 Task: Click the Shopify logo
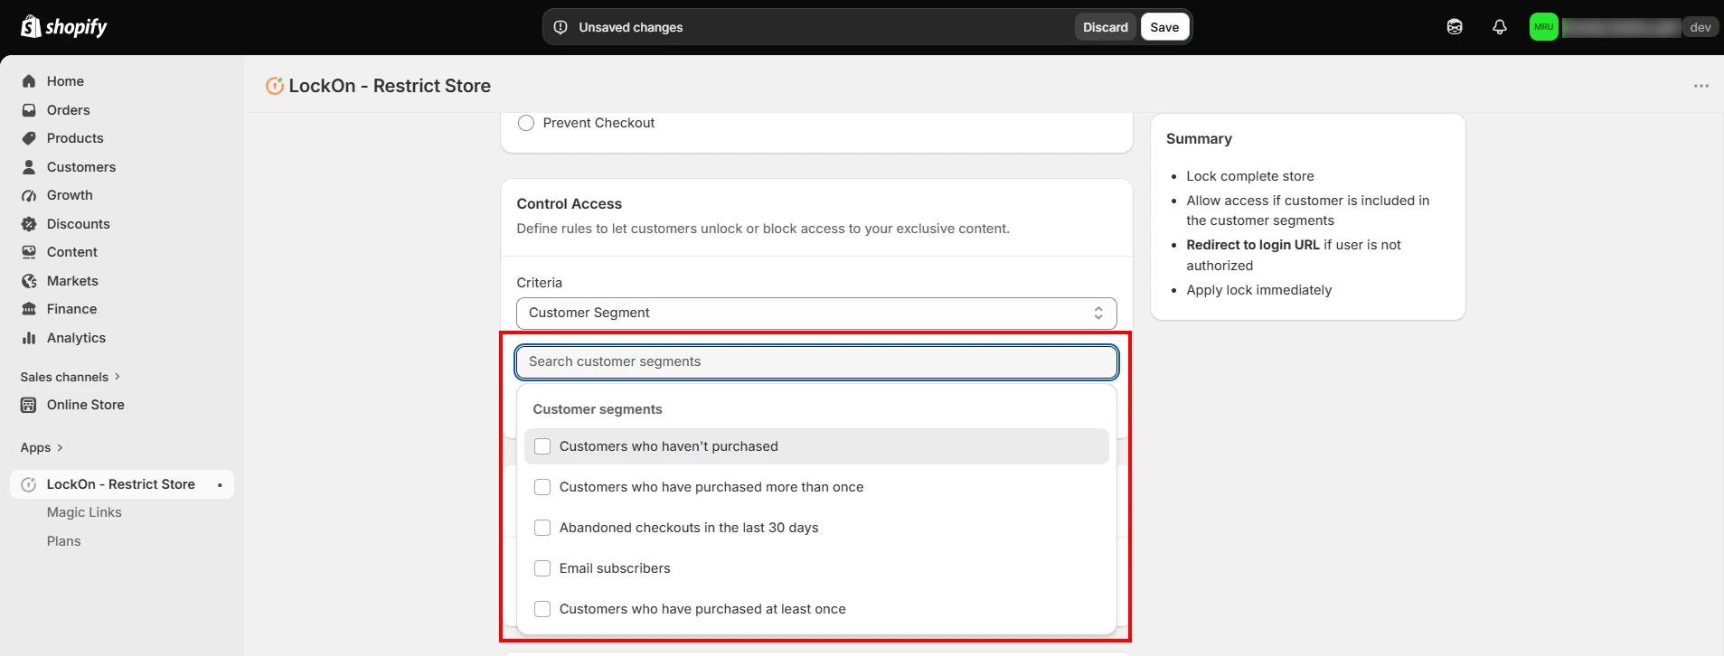(63, 27)
